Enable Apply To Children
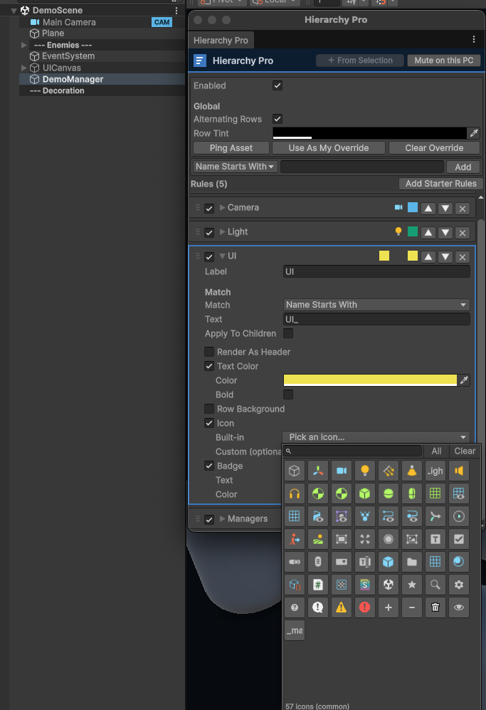The image size is (486, 710). point(288,333)
